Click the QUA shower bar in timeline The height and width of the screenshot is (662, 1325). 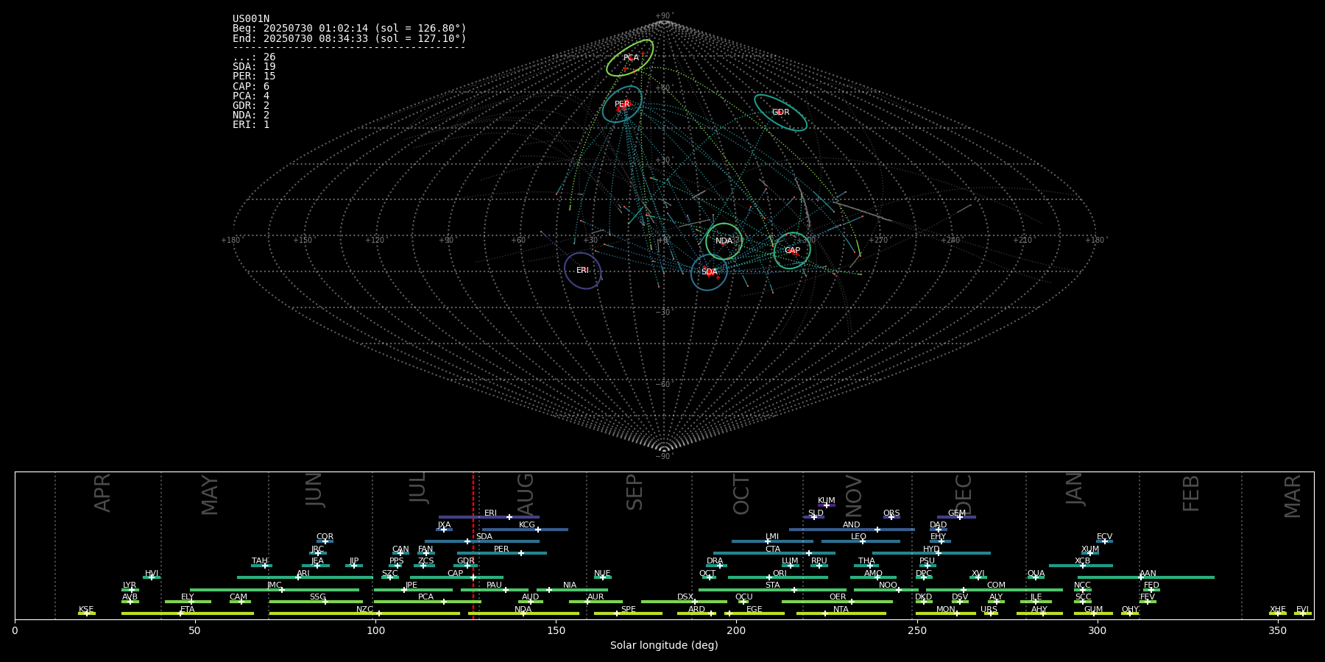coord(1036,577)
